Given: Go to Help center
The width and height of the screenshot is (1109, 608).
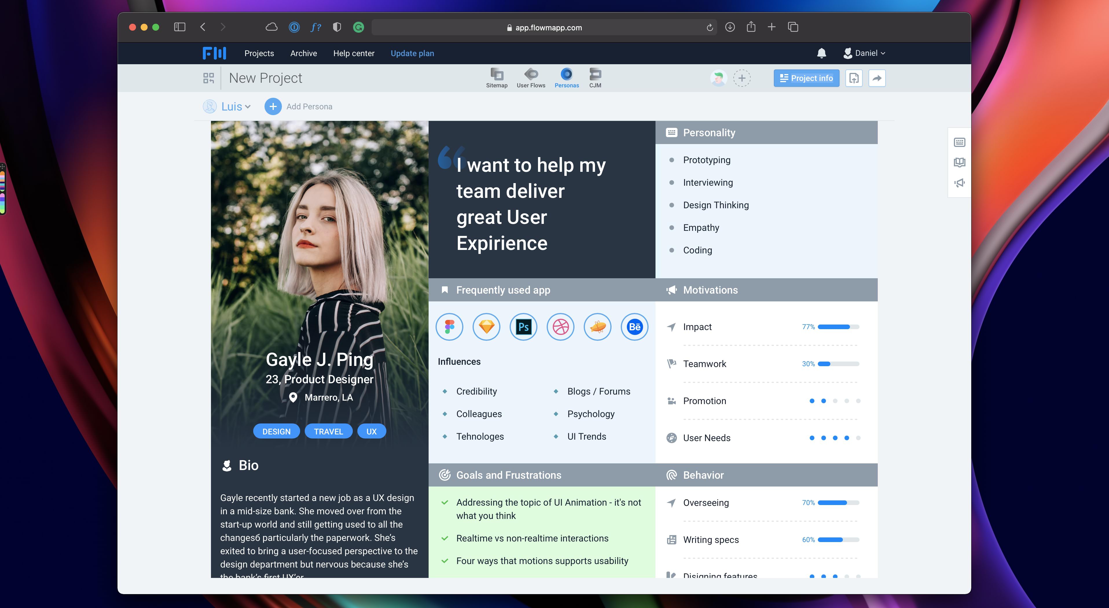Looking at the screenshot, I should [353, 53].
